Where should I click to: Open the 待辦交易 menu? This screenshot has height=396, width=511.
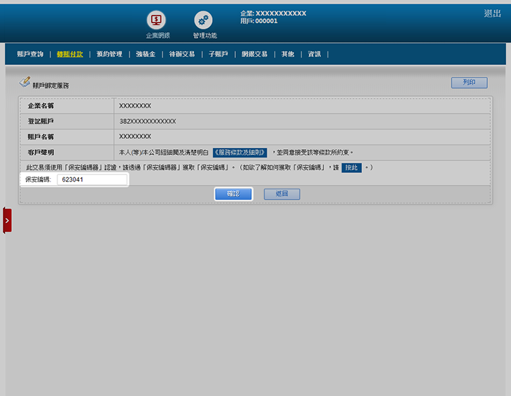point(182,54)
